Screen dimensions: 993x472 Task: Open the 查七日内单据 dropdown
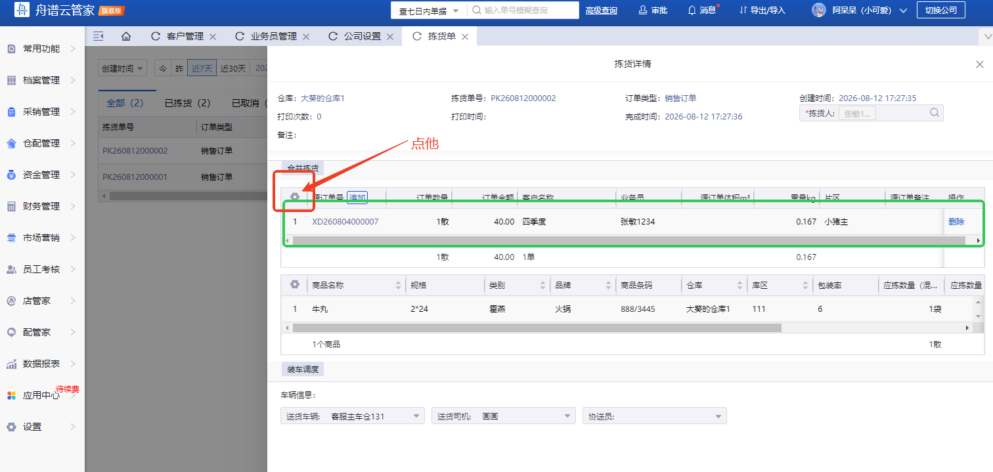coord(428,11)
